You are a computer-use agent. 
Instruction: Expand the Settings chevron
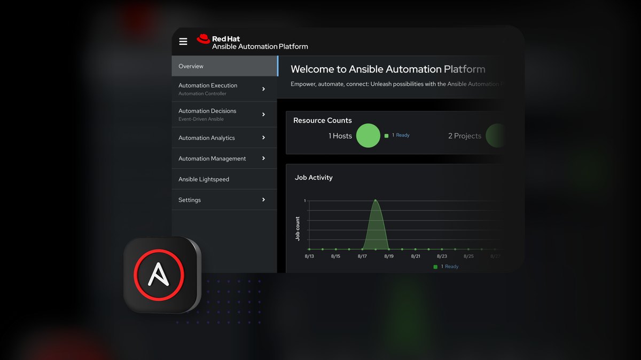(x=263, y=200)
